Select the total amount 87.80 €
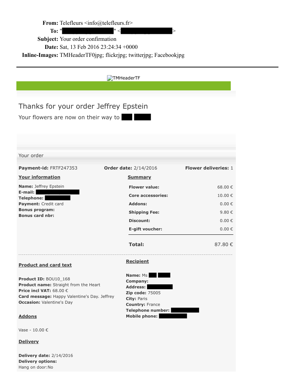This screenshot has height=385, width=297. click(x=223, y=245)
